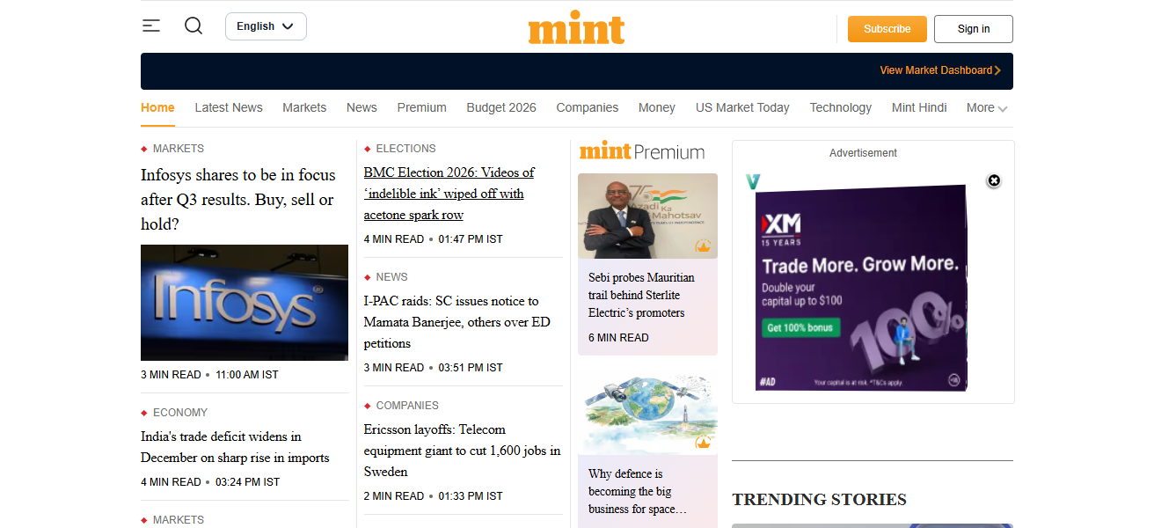Open the Infosys shares Q3 results headline
The image size is (1154, 528).
click(238, 200)
